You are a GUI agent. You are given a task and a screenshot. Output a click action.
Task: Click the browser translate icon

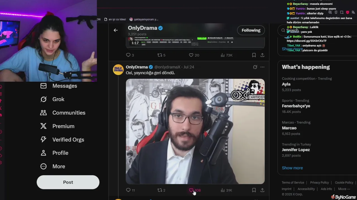click(353, 12)
